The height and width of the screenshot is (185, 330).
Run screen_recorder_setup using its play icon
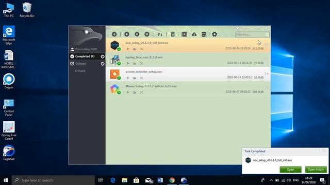pos(128,78)
